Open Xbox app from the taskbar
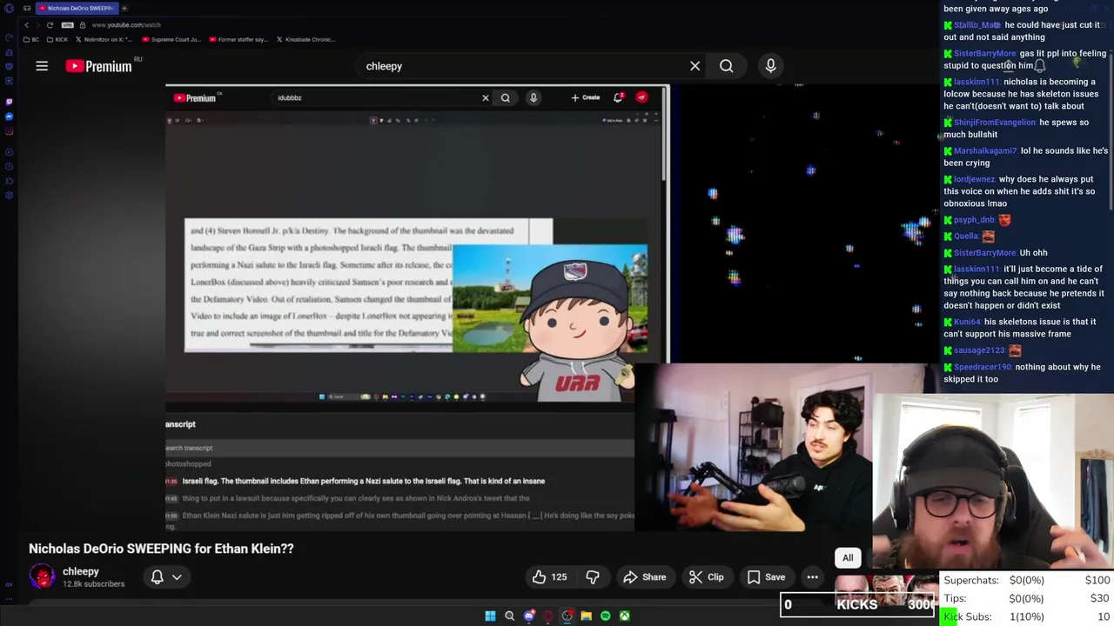 (x=625, y=616)
